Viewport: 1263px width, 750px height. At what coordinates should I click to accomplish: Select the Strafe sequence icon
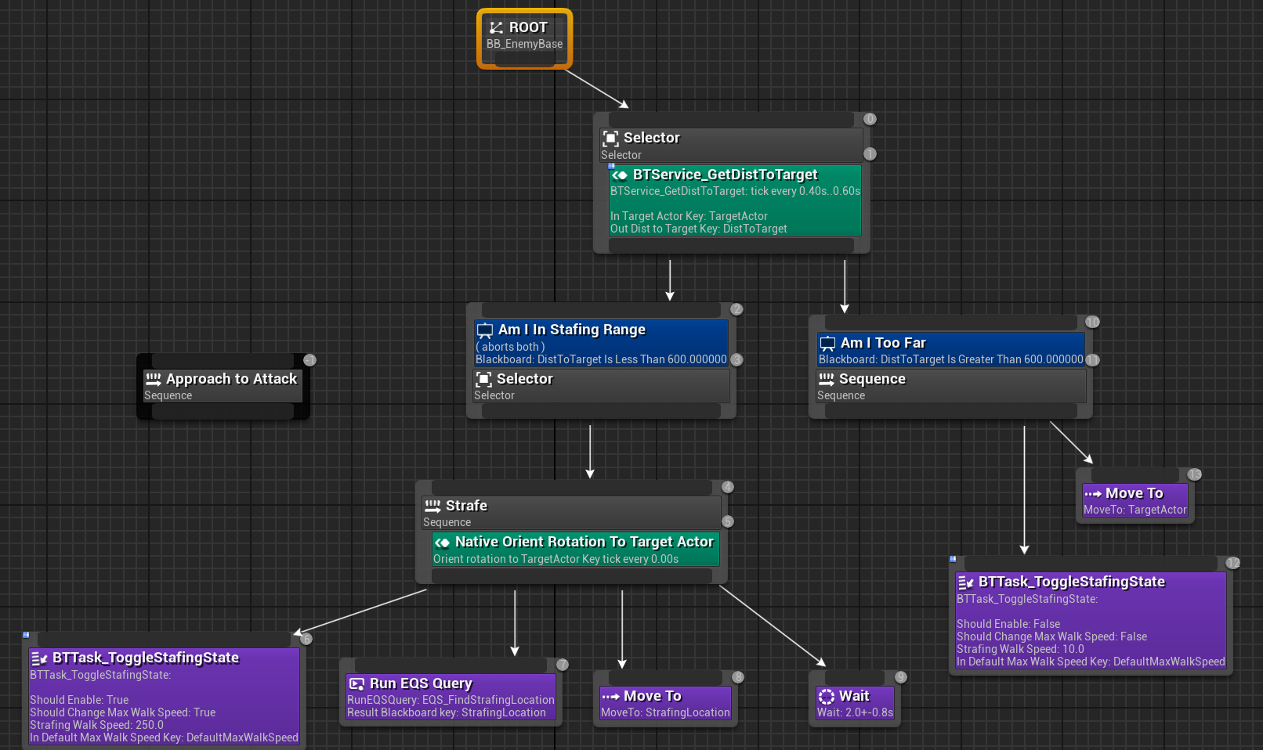pyautogui.click(x=432, y=506)
